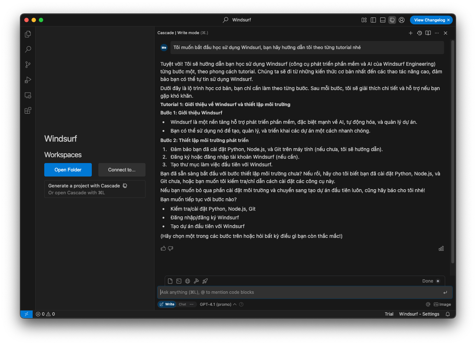The height and width of the screenshot is (345, 476).
Task: Click the Workspaces heading
Action: 63,155
